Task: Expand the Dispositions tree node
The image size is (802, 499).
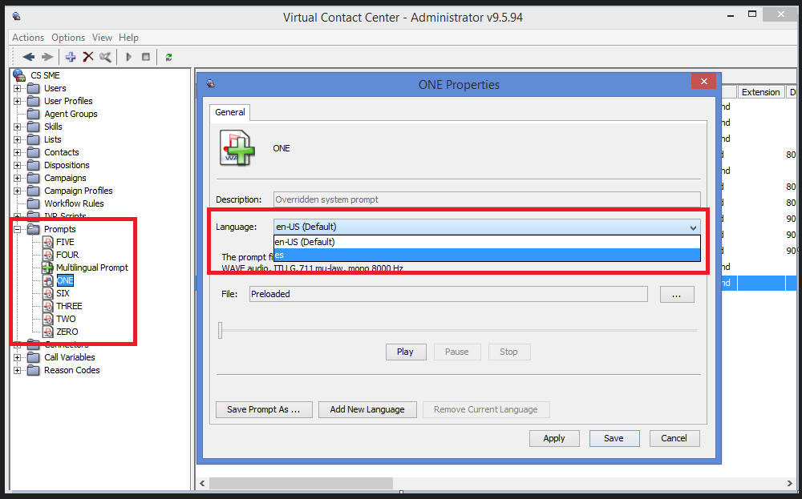Action: (18, 165)
